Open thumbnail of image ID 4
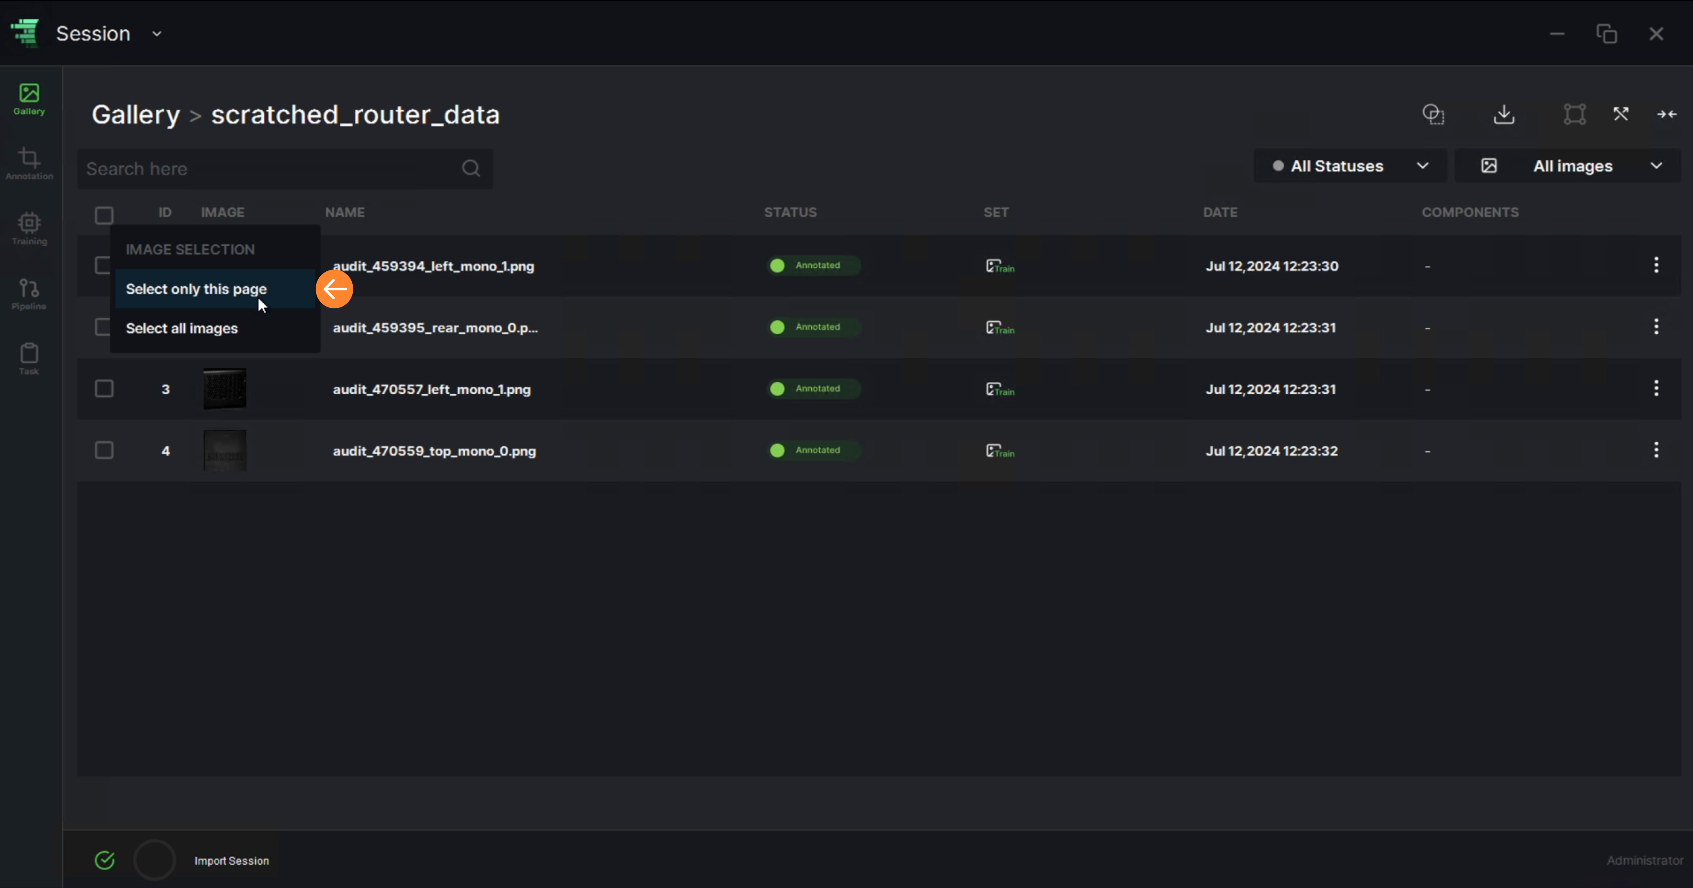The image size is (1693, 888). tap(225, 451)
